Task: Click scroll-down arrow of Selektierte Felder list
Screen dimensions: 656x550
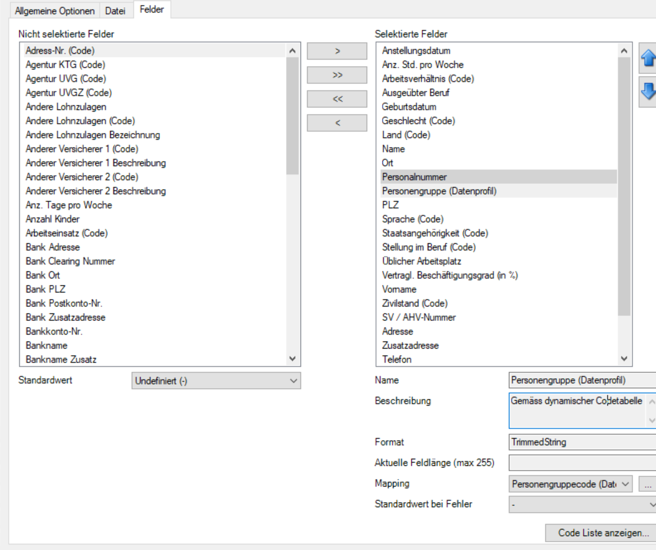Action: pyautogui.click(x=624, y=358)
